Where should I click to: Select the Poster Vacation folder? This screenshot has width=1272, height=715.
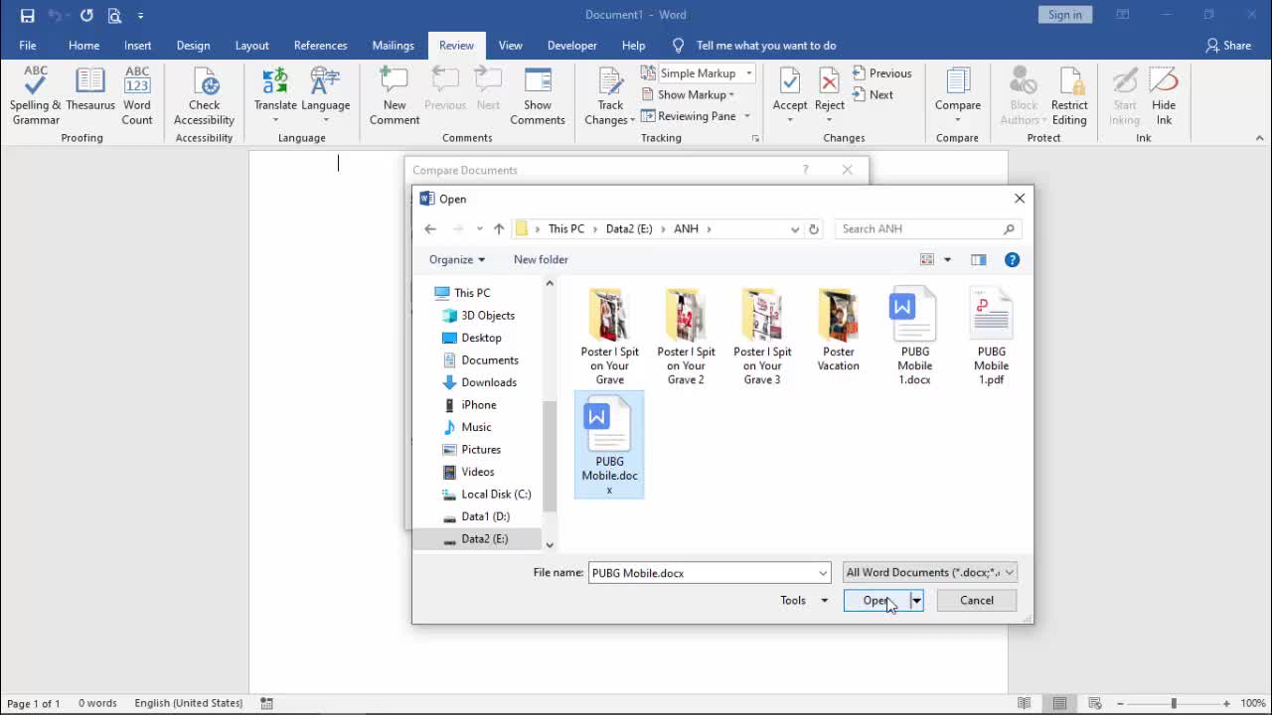[x=839, y=331]
